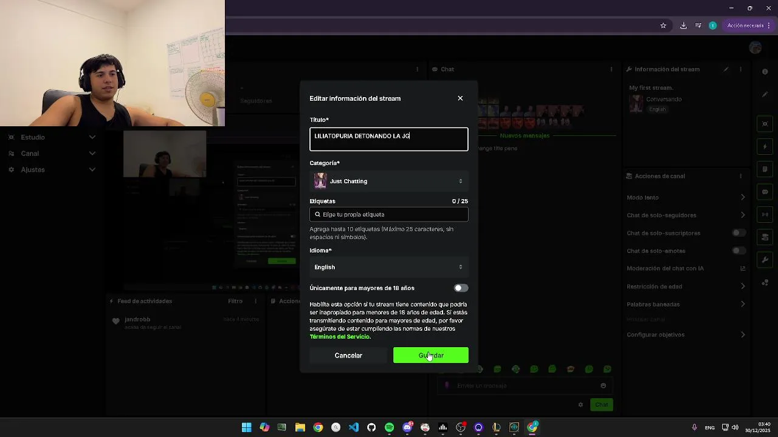
Task: Open the profile avatar in page header
Action: click(756, 48)
